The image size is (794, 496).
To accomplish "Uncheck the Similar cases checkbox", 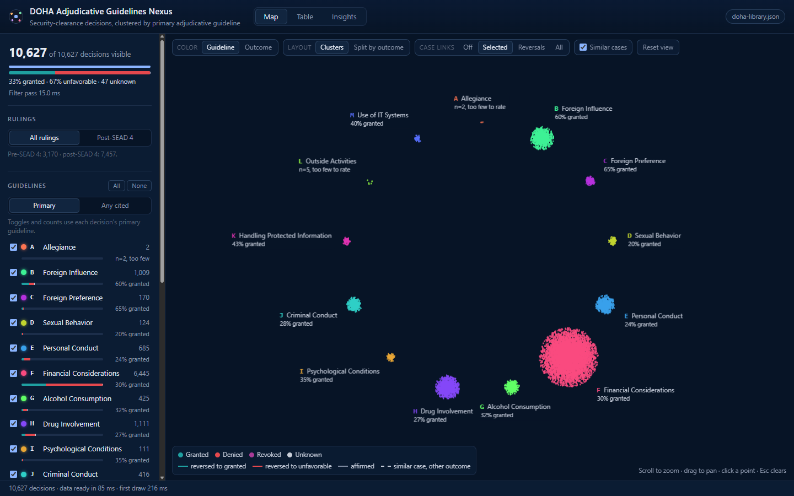I will (583, 47).
